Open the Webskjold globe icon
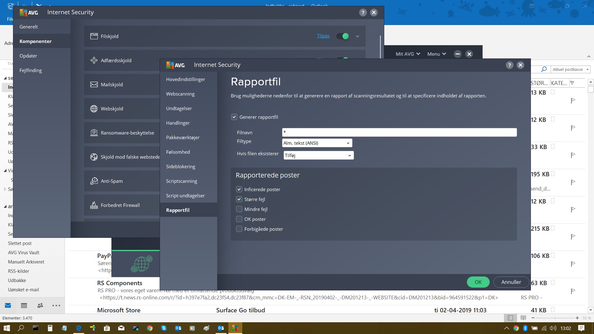 [x=94, y=109]
